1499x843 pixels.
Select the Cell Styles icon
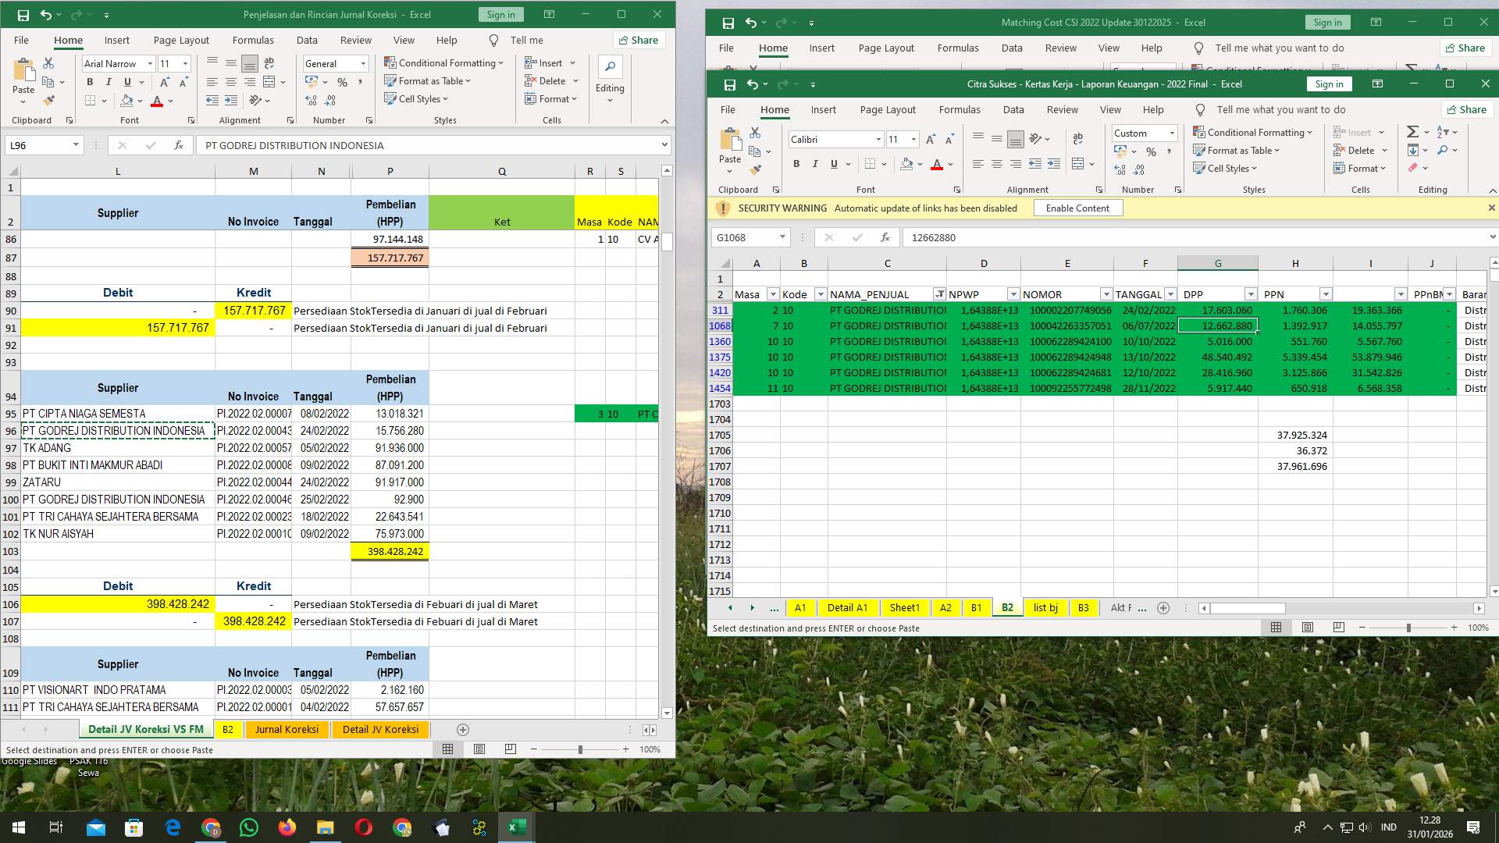[1201, 168]
